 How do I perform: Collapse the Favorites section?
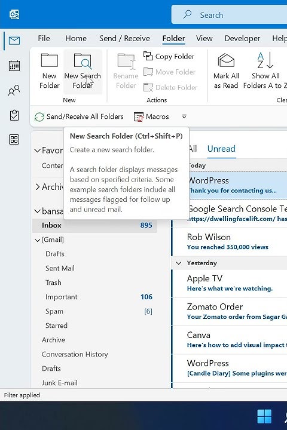[x=37, y=150]
